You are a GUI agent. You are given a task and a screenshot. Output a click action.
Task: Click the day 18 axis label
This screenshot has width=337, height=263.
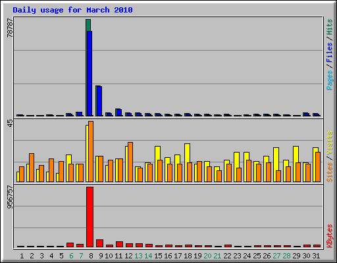(188, 256)
